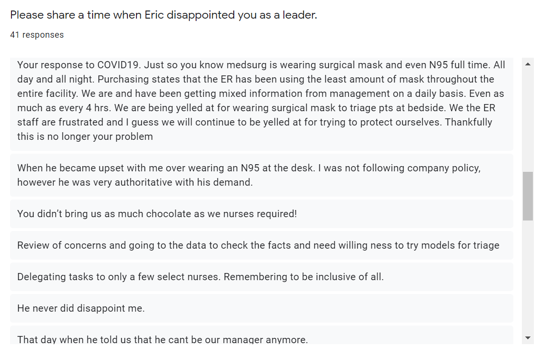Click the scrollbar thumb handle
Viewport: 541px width, 357px height.
coord(528,196)
